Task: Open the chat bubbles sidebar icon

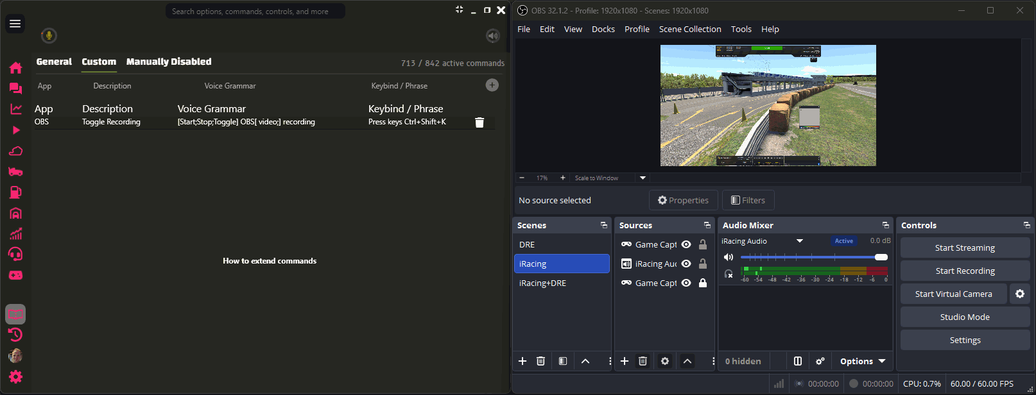Action: click(15, 88)
